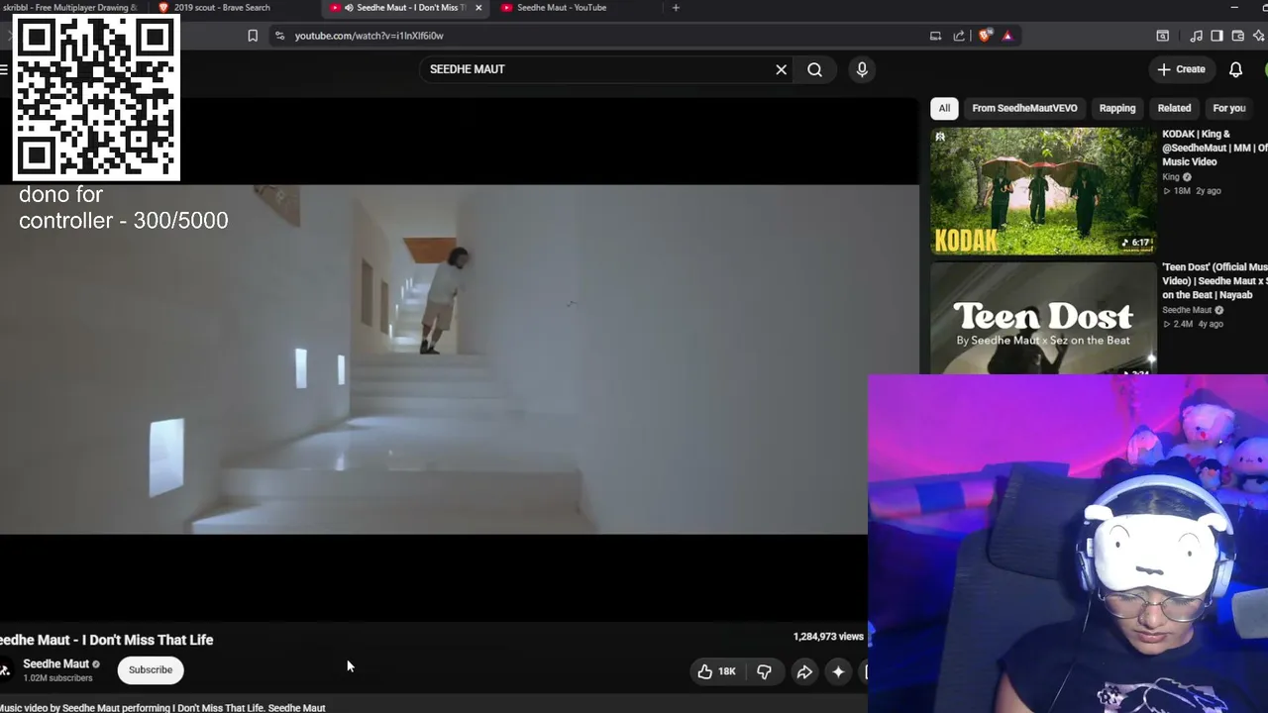Click the YouTube search magnifier button
The width and height of the screenshot is (1268, 713).
pyautogui.click(x=814, y=69)
